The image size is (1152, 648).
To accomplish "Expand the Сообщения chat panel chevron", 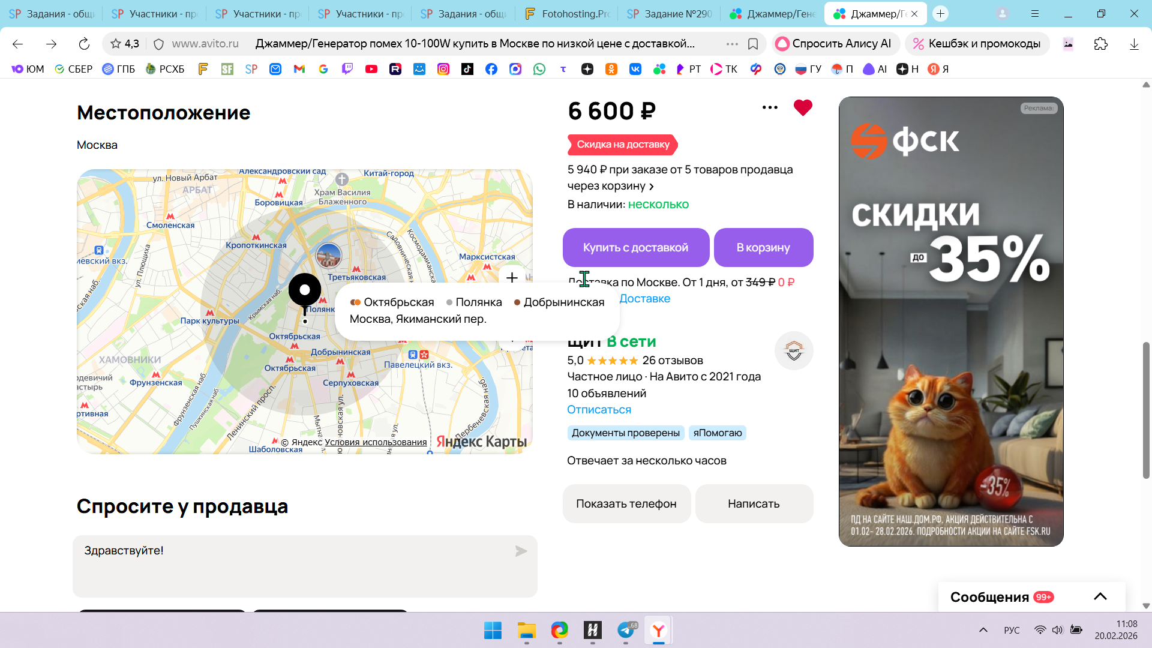I will [x=1100, y=596].
